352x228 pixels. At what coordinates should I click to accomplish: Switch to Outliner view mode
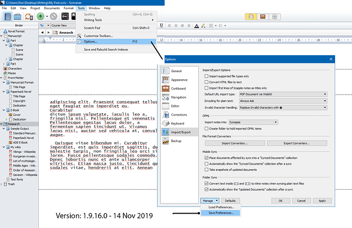tap(274, 17)
